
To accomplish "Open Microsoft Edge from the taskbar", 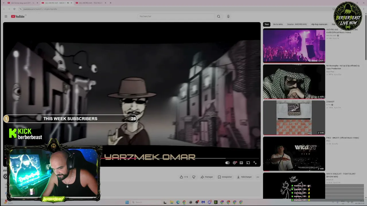I will click(178, 202).
